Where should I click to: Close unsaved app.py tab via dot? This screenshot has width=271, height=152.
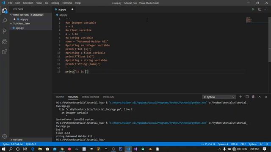tap(72, 9)
